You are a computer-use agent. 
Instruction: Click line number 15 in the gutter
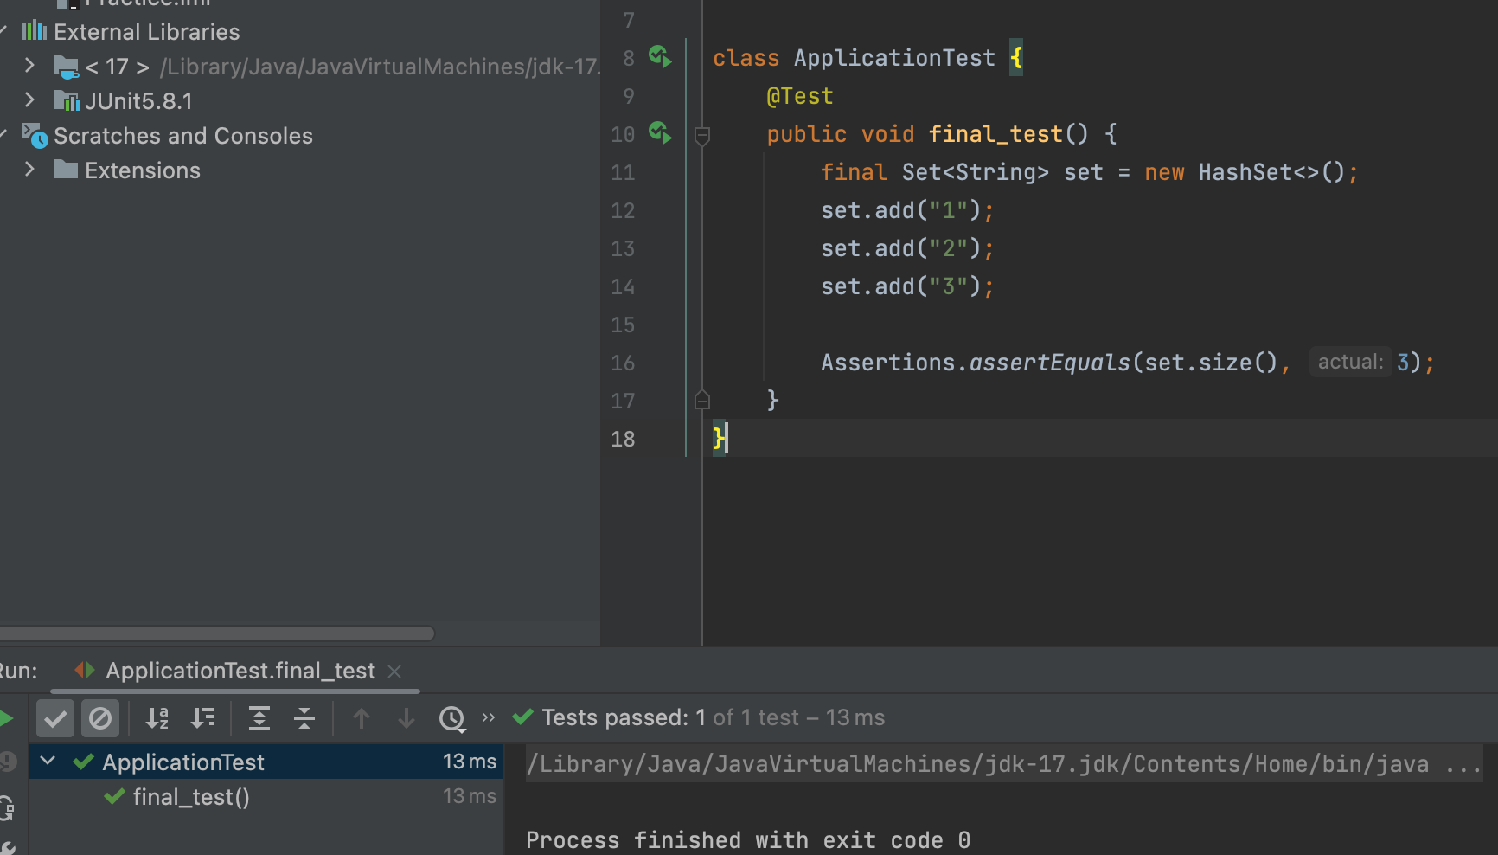[623, 325]
